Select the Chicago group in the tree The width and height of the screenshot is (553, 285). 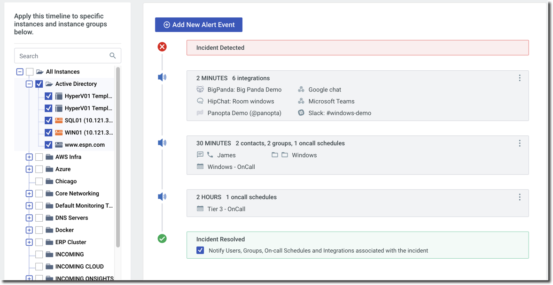tap(66, 181)
